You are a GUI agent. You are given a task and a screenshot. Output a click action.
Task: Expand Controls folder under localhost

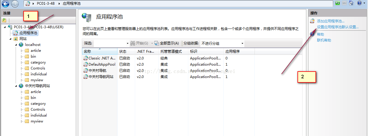tap(22, 68)
